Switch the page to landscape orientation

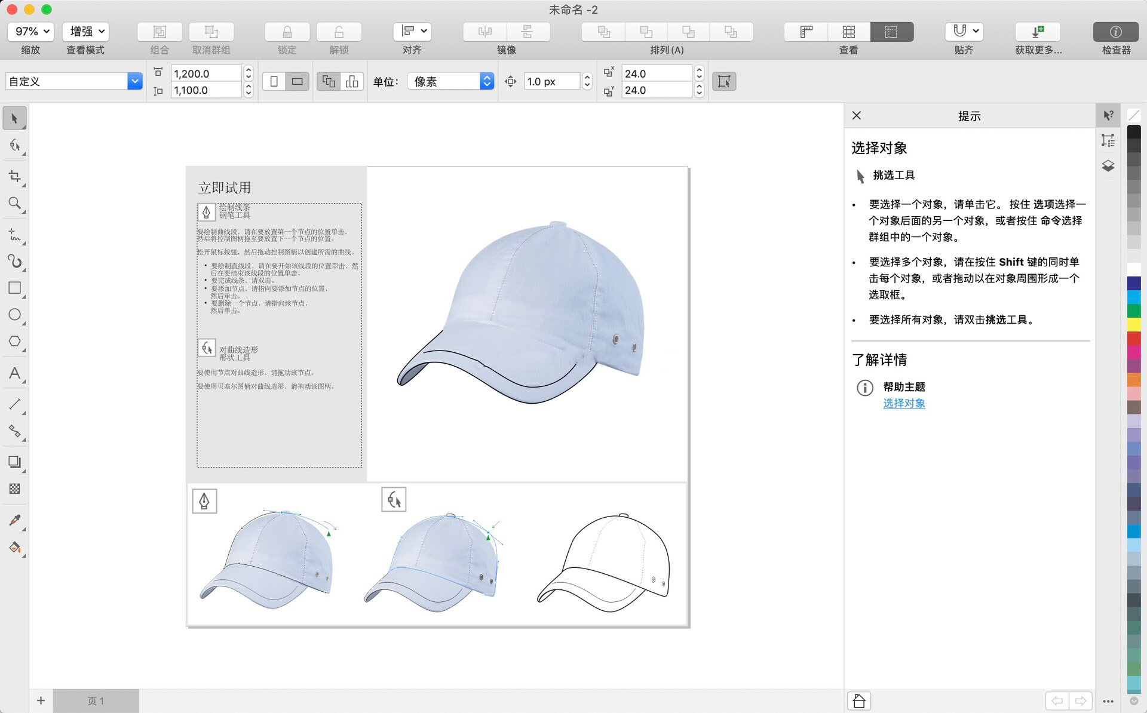[x=297, y=81]
